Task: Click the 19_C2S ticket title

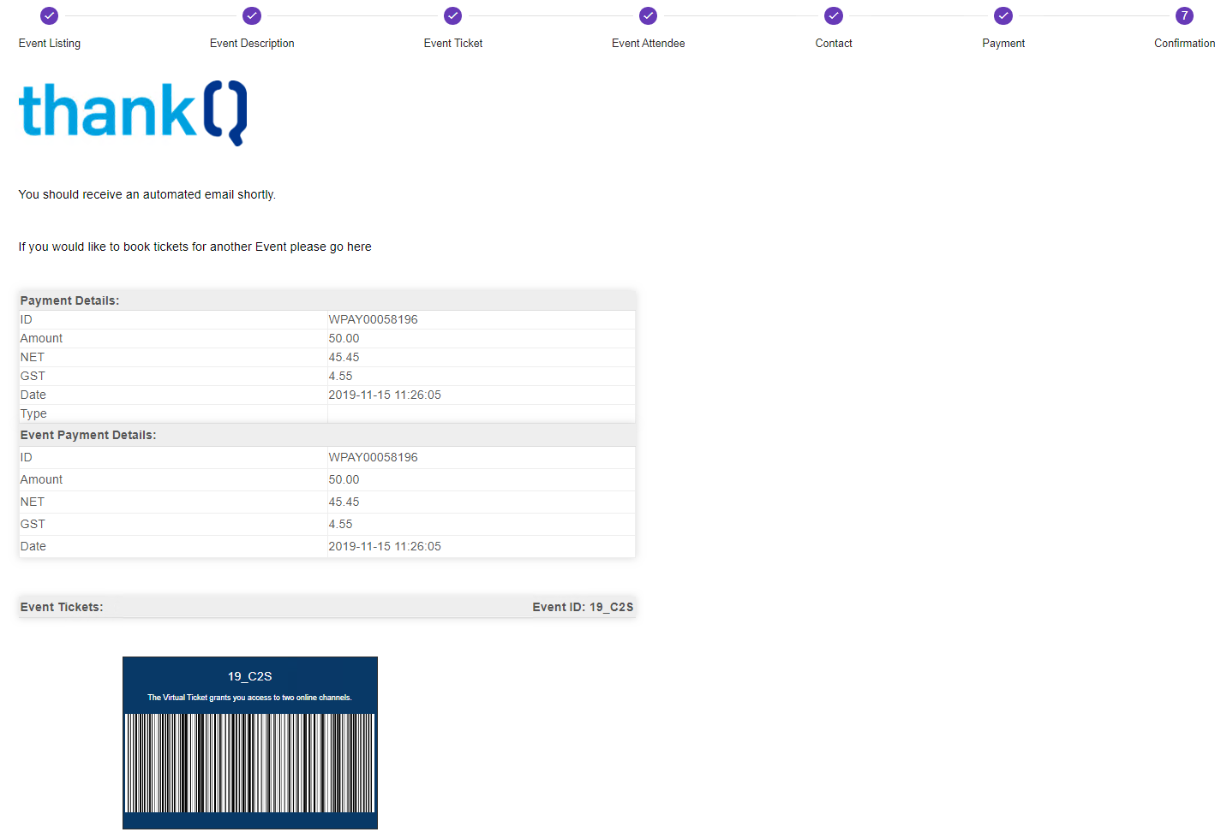Action: (250, 676)
